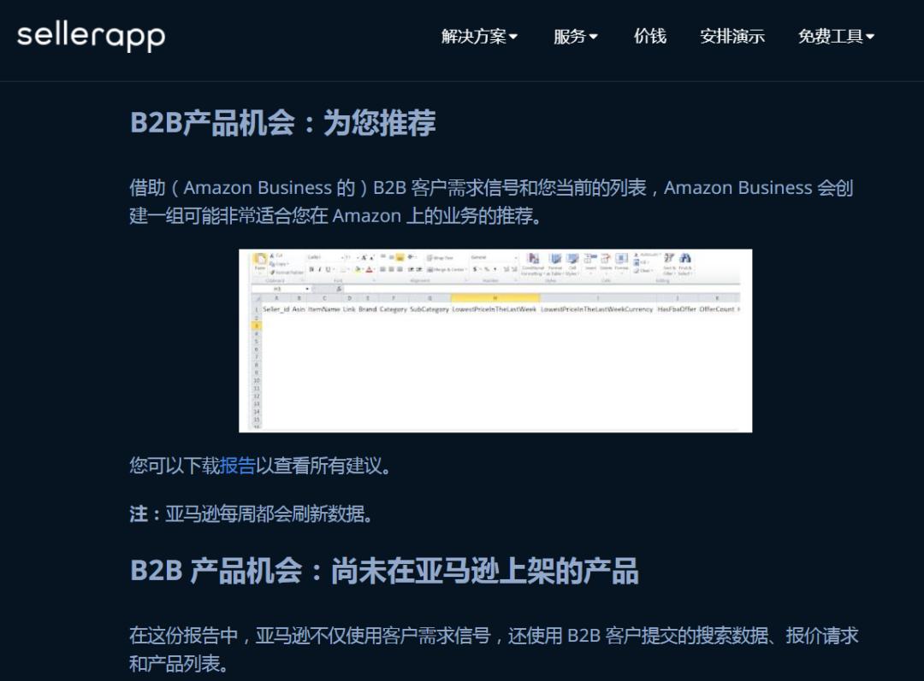Expand the 免费工具 dropdown menu

coord(836,37)
